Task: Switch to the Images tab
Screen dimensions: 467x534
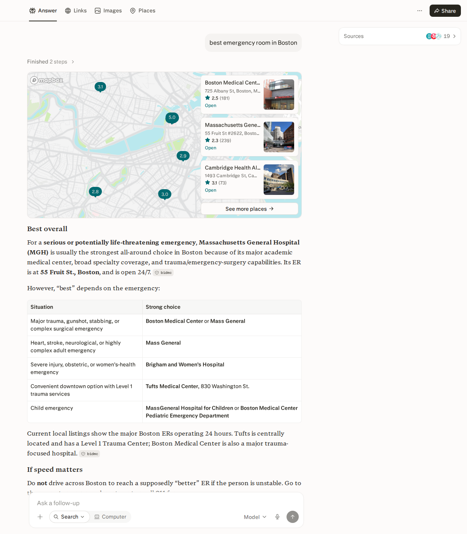Action: 108,11
